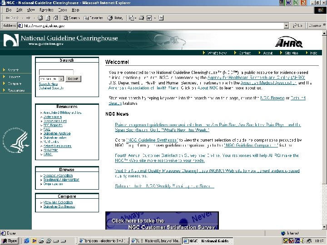The width and height of the screenshot is (327, 245).
Task: Click the Go button beside address
Action: (297, 25)
